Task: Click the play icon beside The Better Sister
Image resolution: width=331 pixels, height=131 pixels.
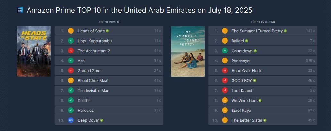Action: coord(265,120)
